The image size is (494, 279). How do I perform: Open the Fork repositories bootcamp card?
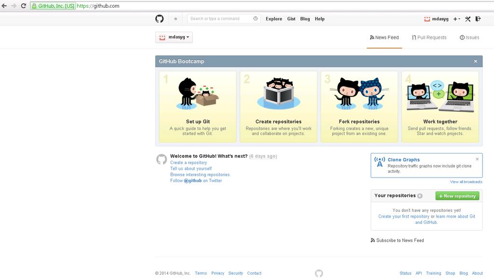pyautogui.click(x=359, y=107)
